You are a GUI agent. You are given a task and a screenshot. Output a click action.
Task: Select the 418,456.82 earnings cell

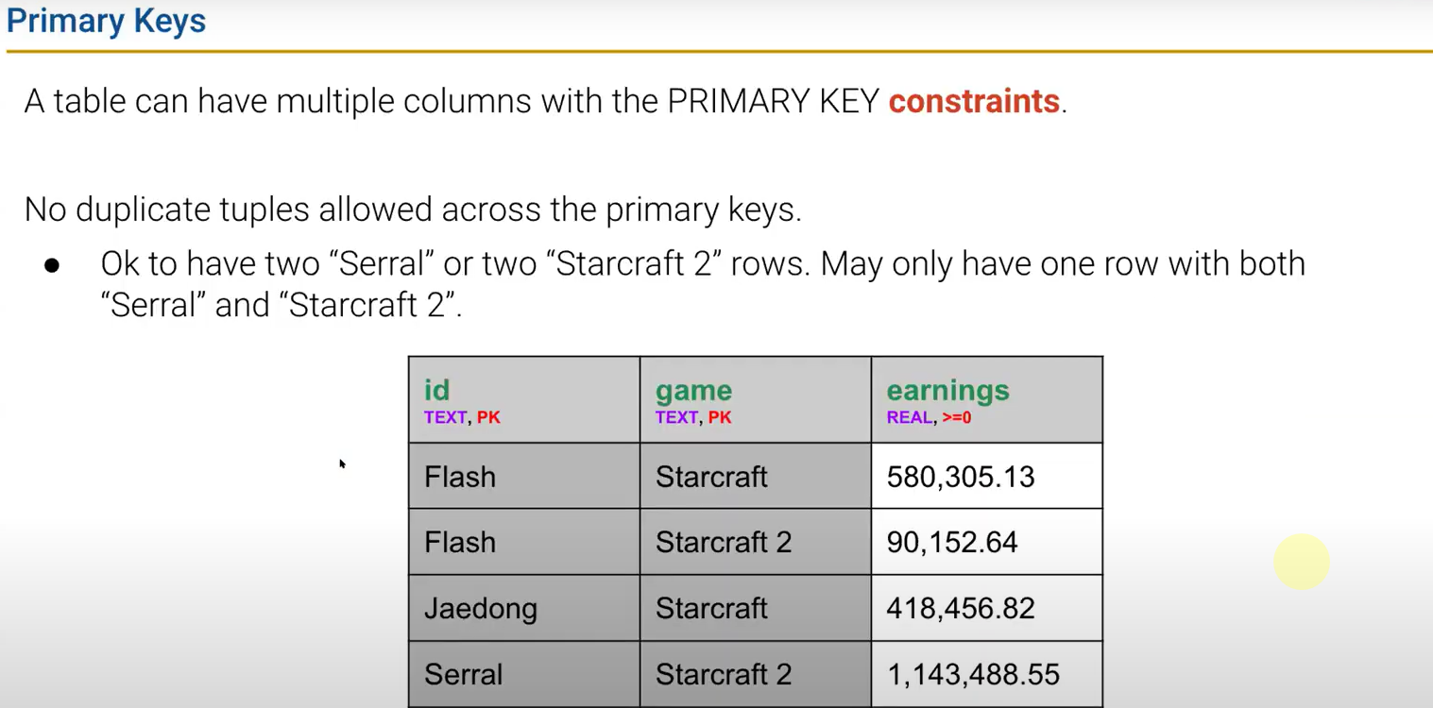[960, 608]
